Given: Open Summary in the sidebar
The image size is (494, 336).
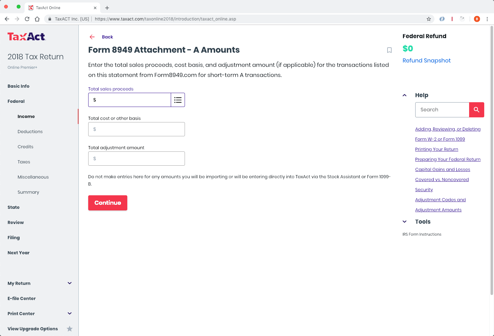Looking at the screenshot, I should (28, 192).
